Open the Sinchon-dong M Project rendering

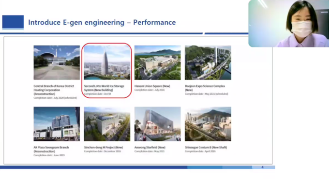tap(107, 124)
